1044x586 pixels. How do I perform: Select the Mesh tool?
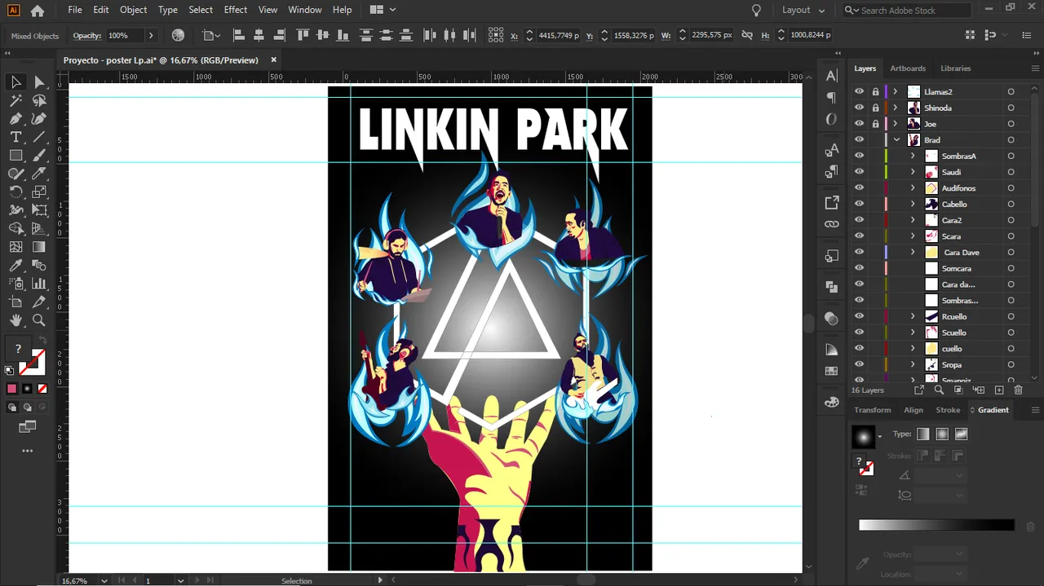tap(15, 247)
